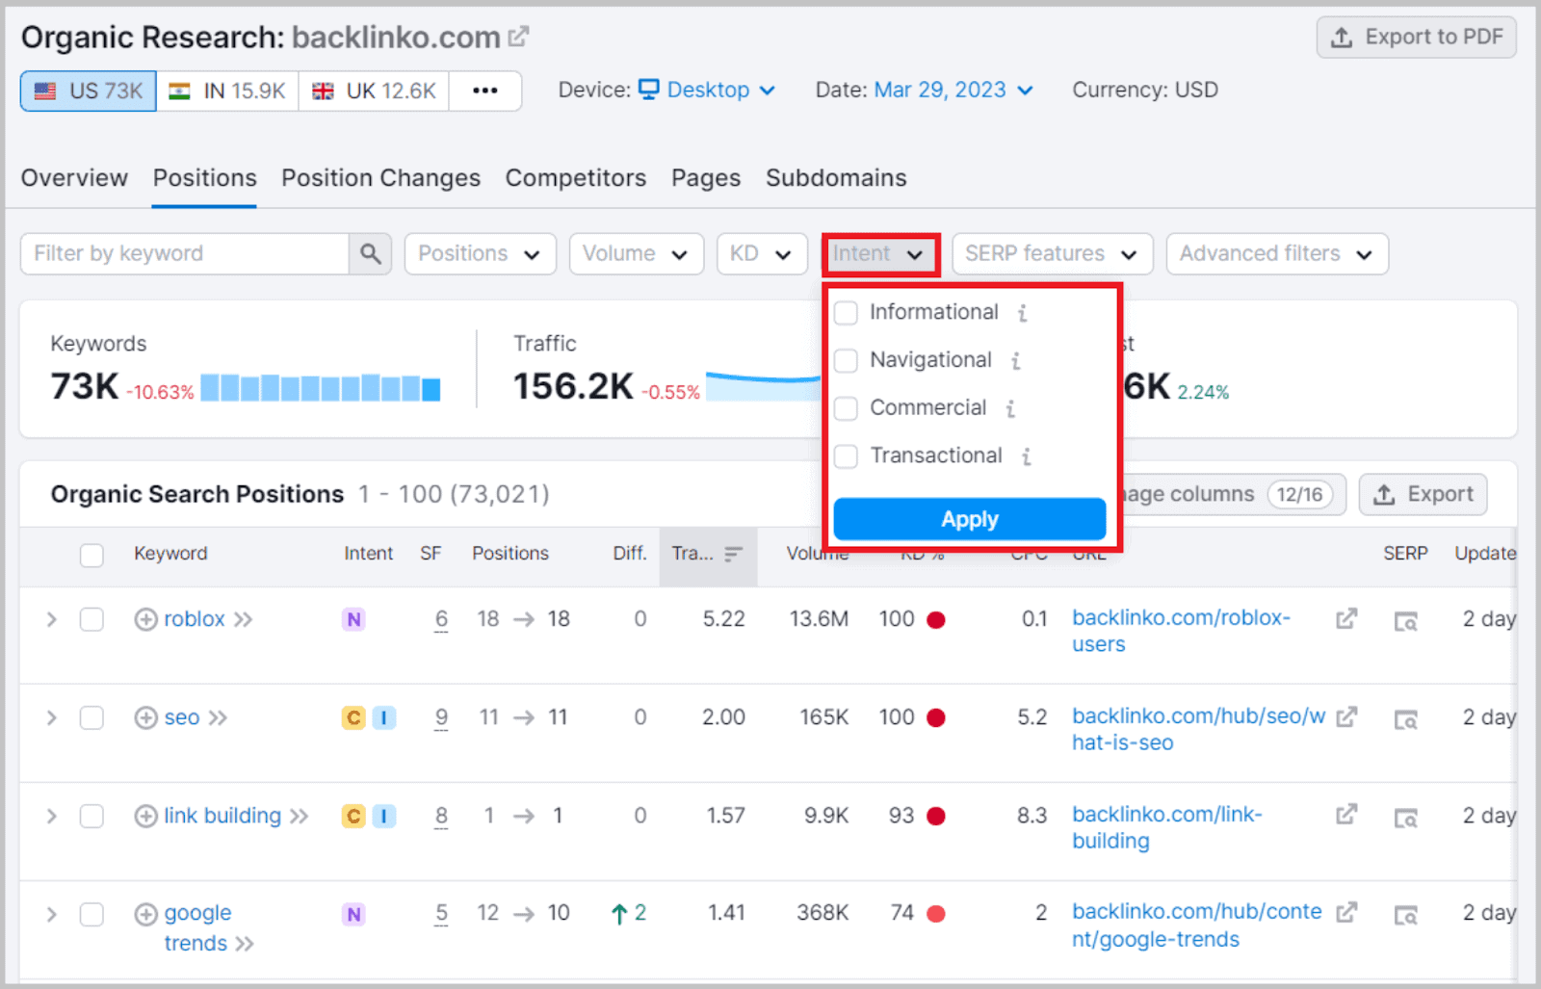Click the Export button above the table
The width and height of the screenshot is (1541, 989).
(1423, 494)
